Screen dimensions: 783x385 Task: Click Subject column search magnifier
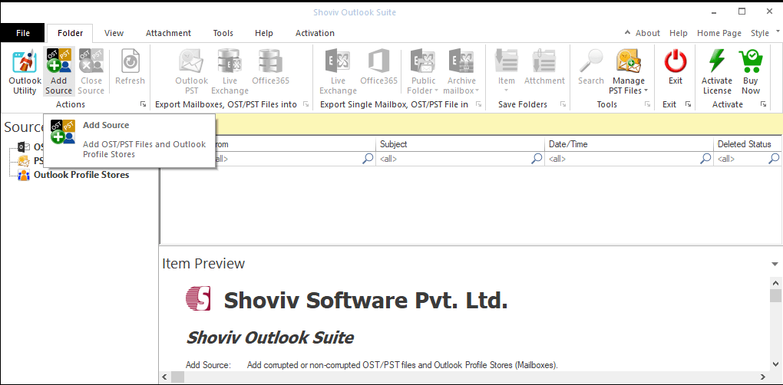click(x=537, y=159)
